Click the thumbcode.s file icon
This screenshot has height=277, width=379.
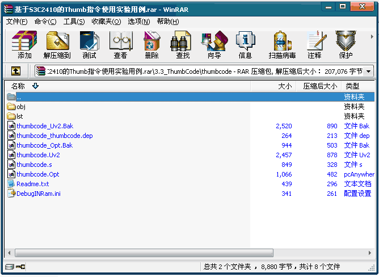coord(11,165)
